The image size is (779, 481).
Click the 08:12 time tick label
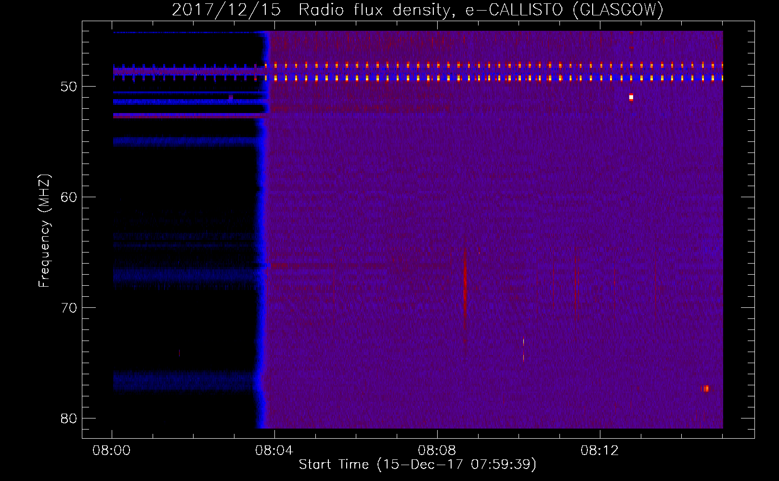pyautogui.click(x=599, y=451)
